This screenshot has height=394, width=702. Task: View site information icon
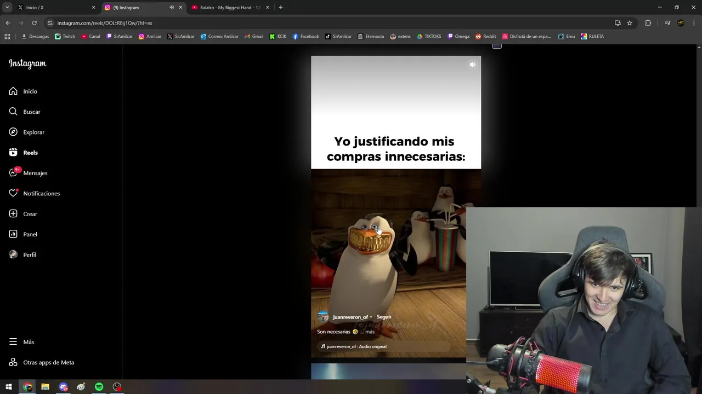(50, 23)
